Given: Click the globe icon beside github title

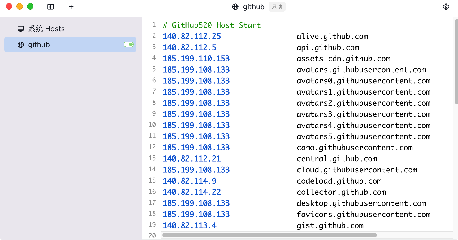Looking at the screenshot, I should (x=235, y=7).
